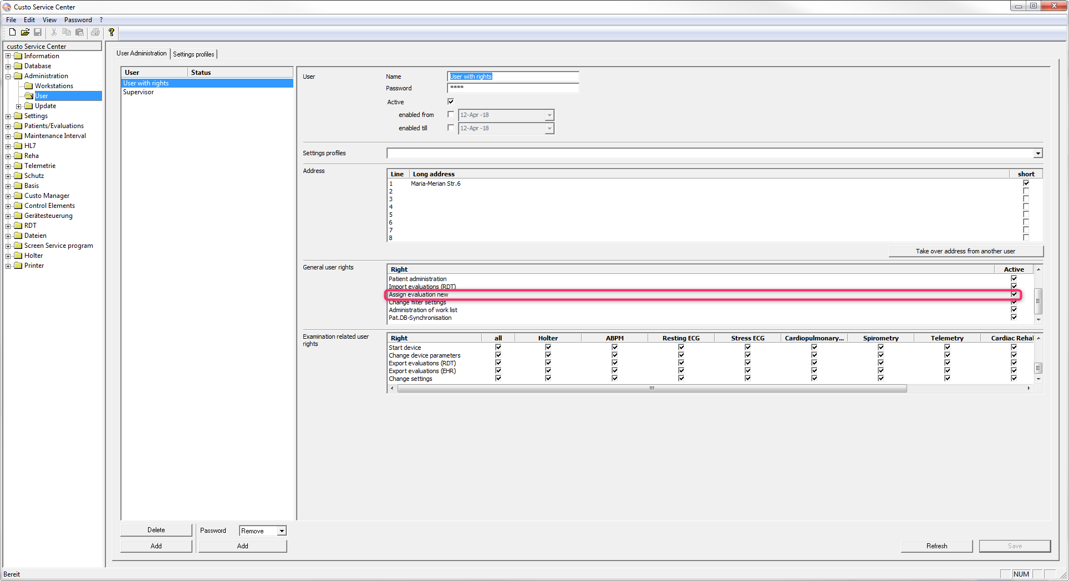Click the Database folder icon in tree
The width and height of the screenshot is (1069, 581).
(x=18, y=66)
